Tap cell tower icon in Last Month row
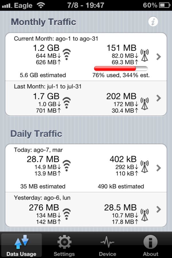The height and width of the screenshot is (258, 172). [145, 103]
